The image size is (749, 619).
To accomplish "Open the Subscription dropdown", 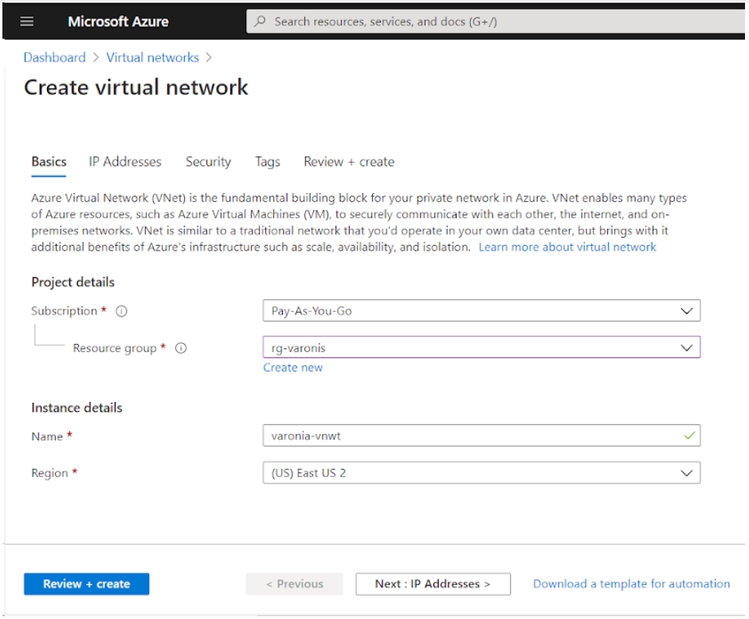I will point(687,310).
